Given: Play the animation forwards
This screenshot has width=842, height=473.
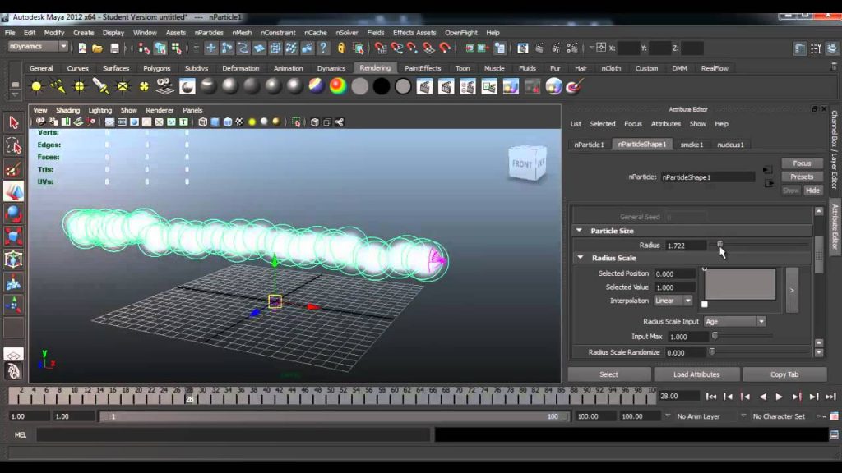Looking at the screenshot, I should (780, 397).
